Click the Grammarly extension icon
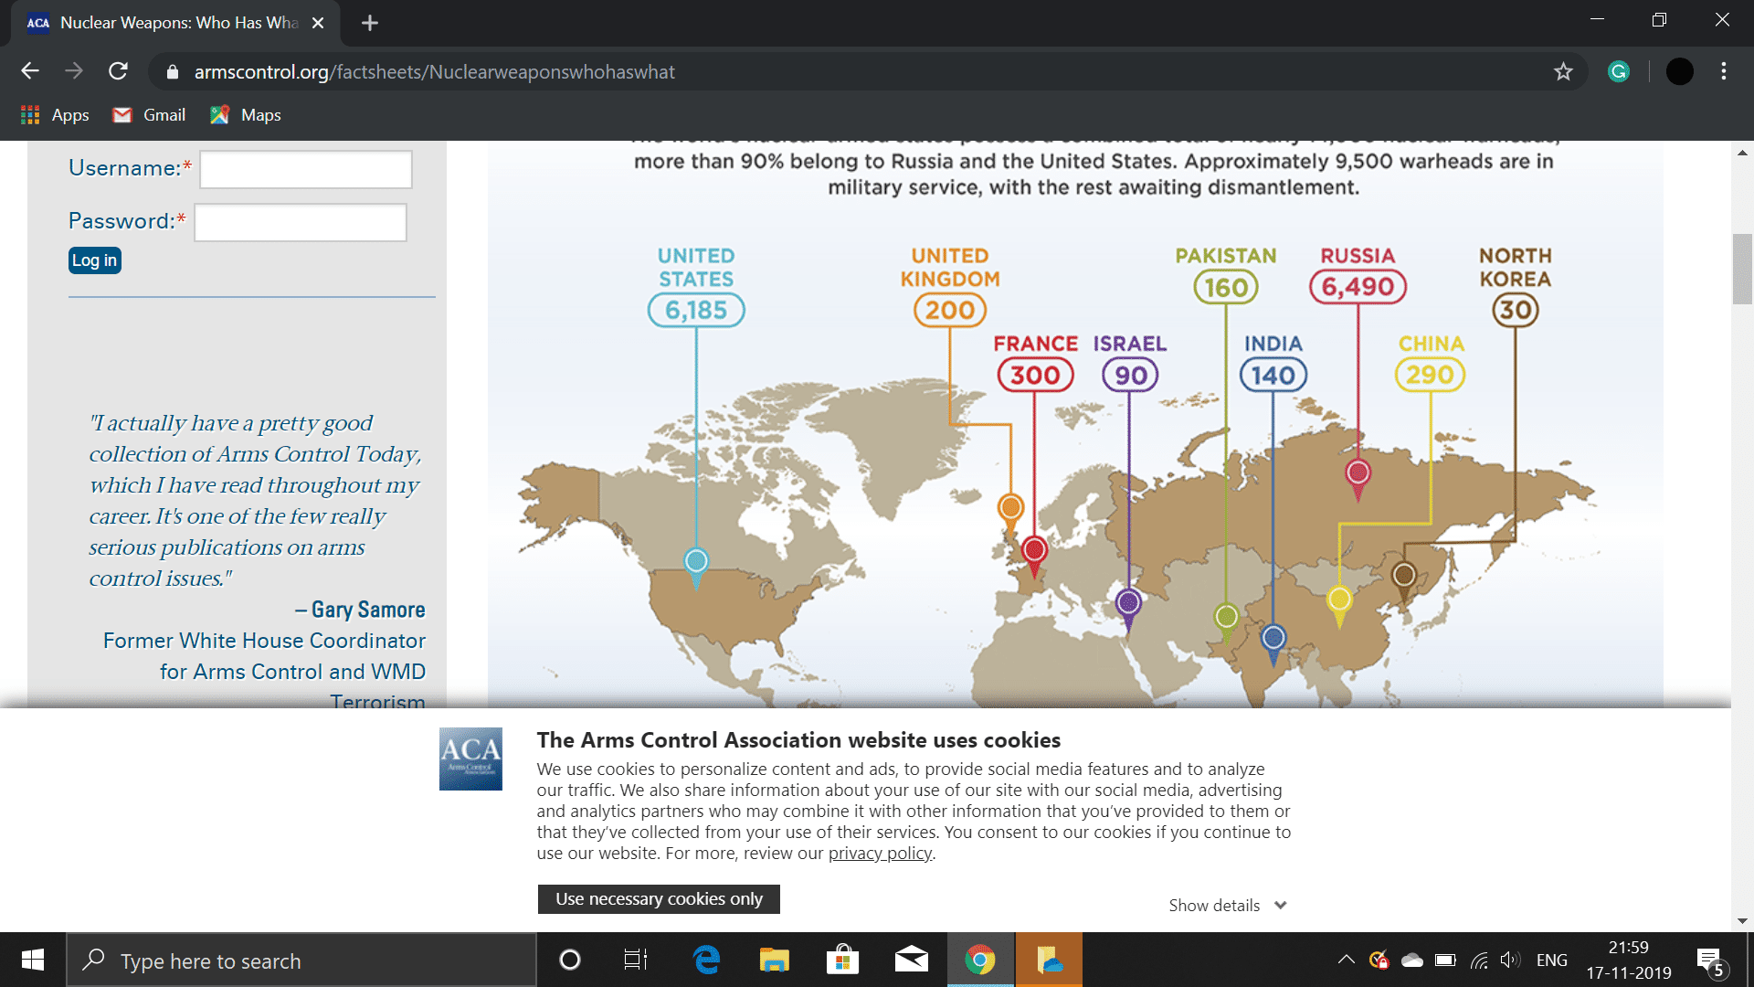This screenshot has width=1754, height=987. [x=1618, y=71]
